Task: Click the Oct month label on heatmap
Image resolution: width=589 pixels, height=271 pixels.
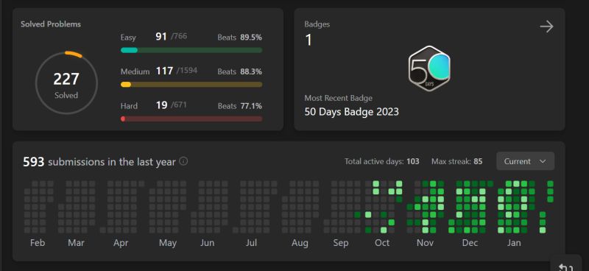Action: [x=382, y=243]
